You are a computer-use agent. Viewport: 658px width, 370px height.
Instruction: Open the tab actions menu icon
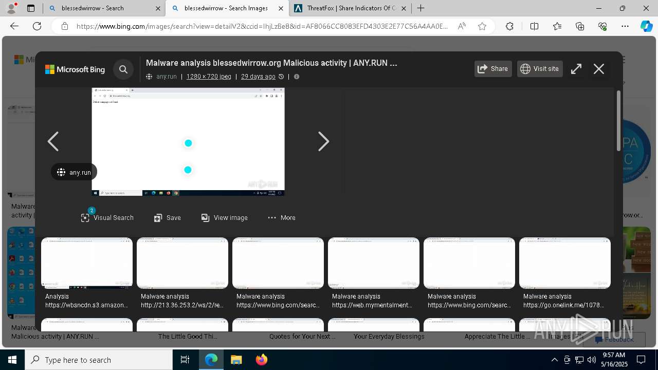point(31,8)
